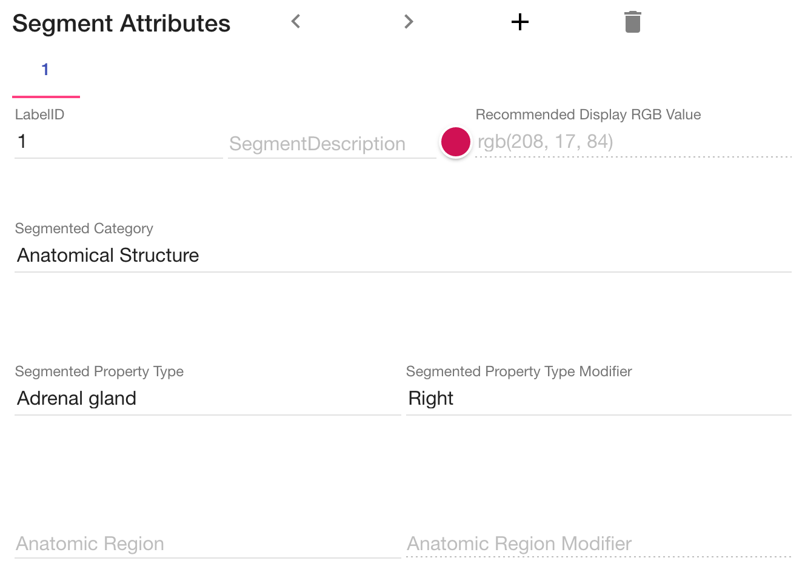Add a new segment with the plus icon

pos(520,22)
